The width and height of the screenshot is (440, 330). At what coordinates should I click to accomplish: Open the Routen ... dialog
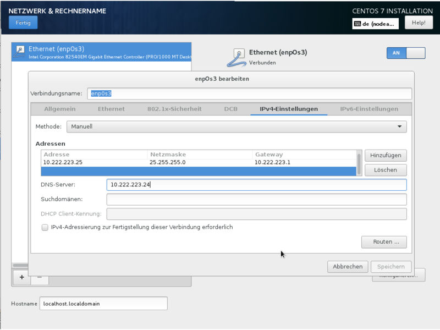point(384,242)
